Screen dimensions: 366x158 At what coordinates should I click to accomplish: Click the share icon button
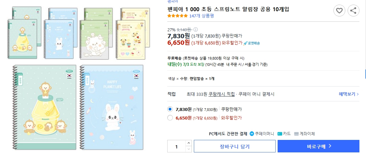[x=353, y=11]
